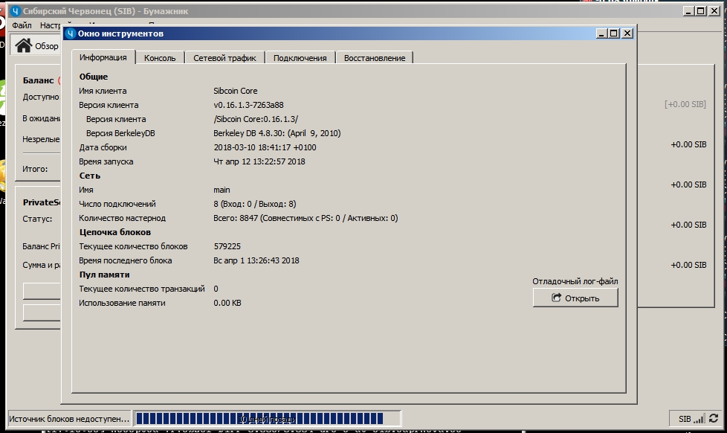Click the Источник блоков недоступен status text
Viewport: 727px width, 433px height.
coord(69,419)
